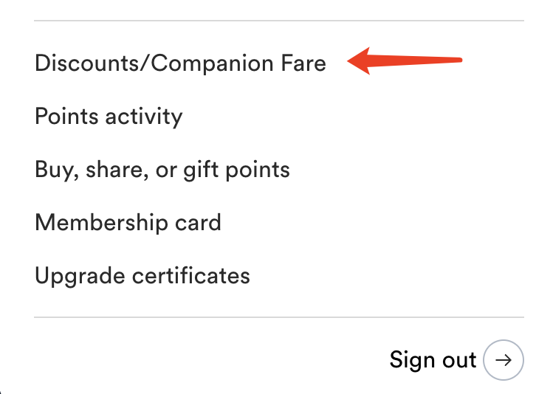
Task: Go to Membership card
Action: tap(128, 223)
